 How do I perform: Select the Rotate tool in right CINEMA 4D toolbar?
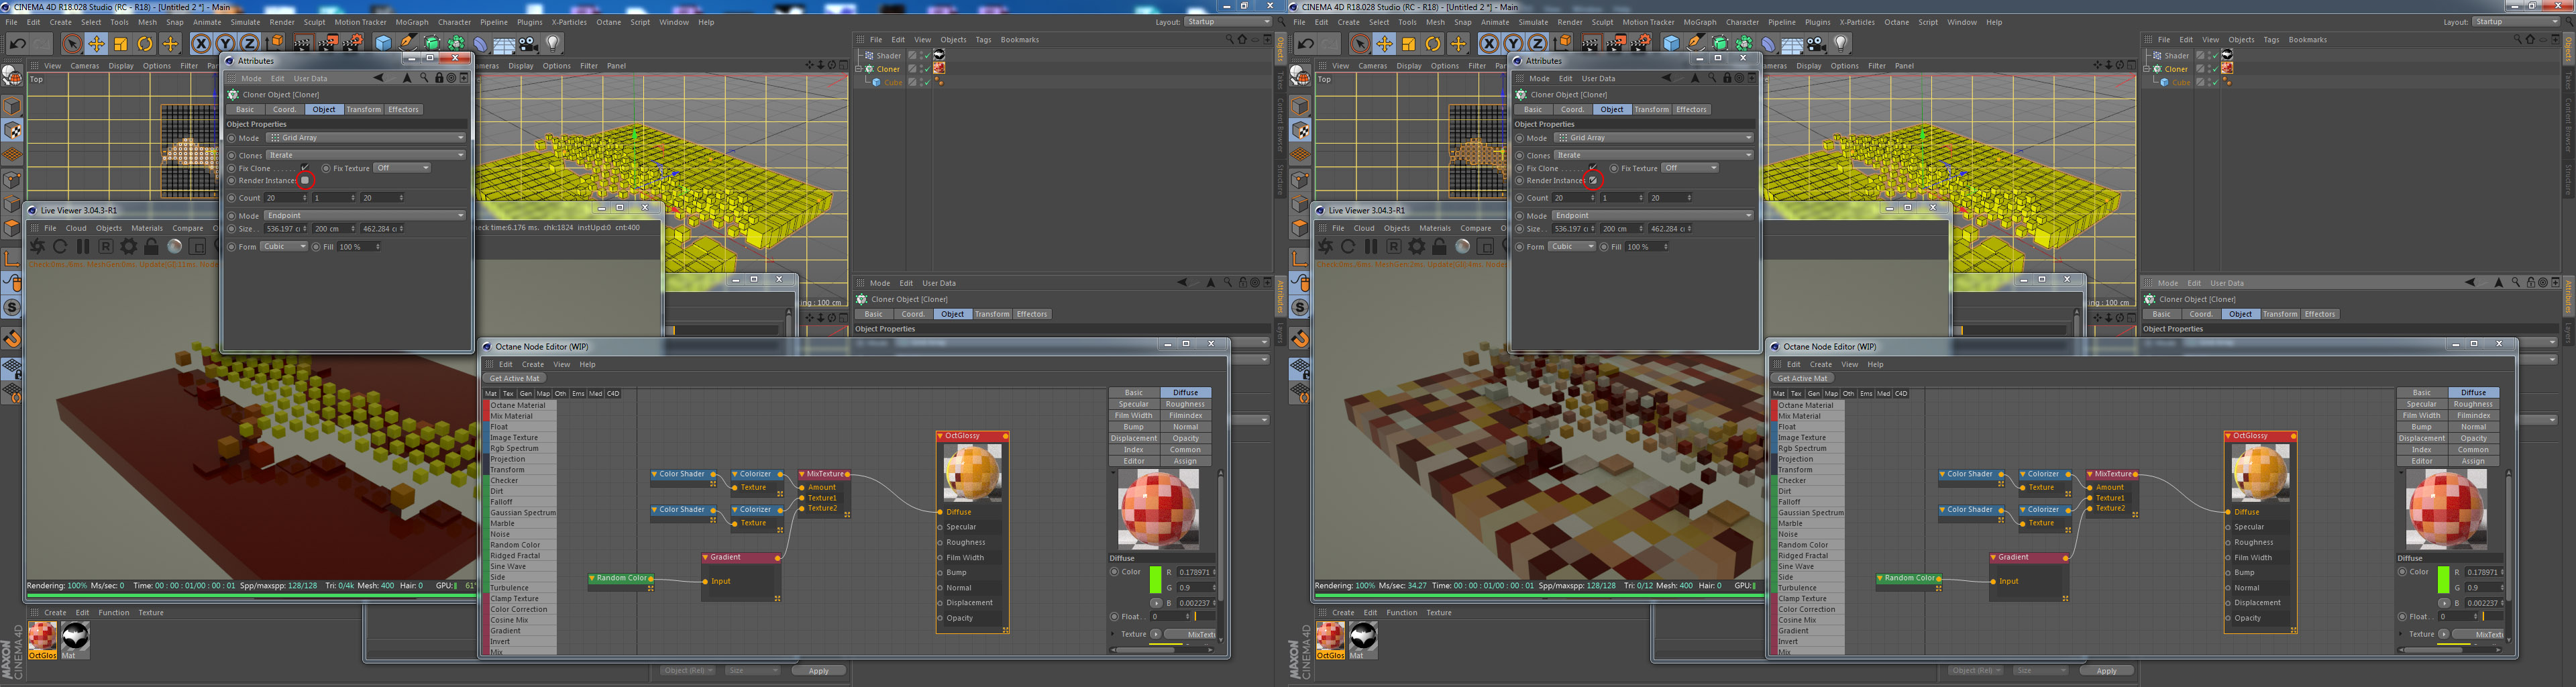click(x=1433, y=43)
